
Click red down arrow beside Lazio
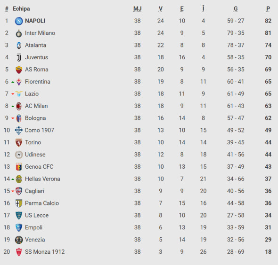[13, 94]
